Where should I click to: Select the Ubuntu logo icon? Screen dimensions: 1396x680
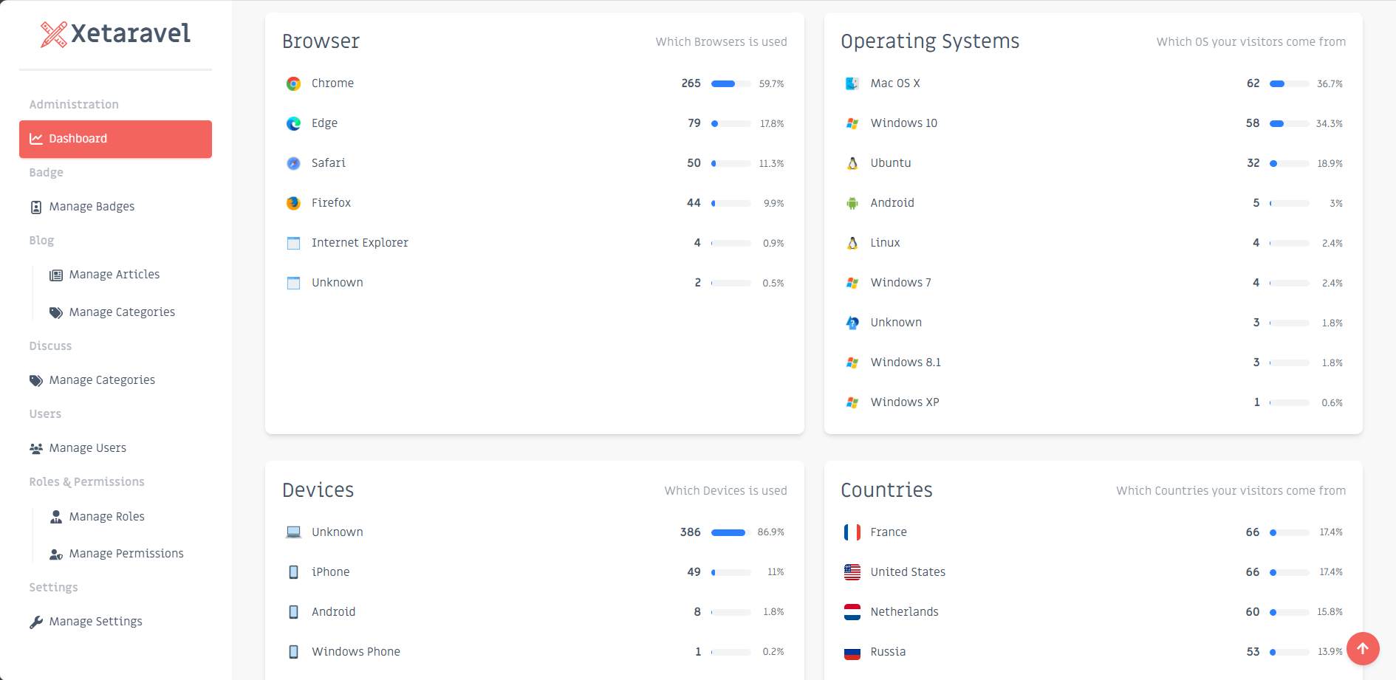(852, 162)
